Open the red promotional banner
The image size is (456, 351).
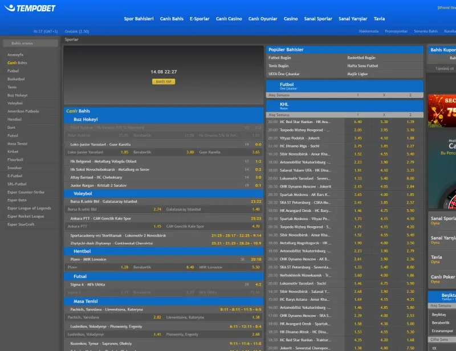(x=442, y=111)
